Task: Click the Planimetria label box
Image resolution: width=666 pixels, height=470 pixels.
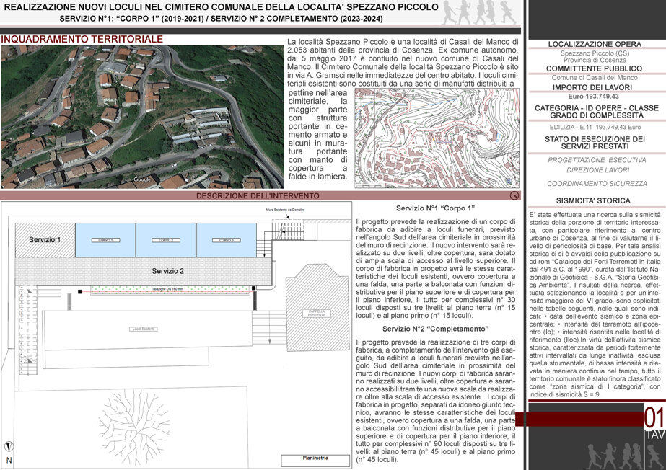Action: pyautogui.click(x=315, y=460)
